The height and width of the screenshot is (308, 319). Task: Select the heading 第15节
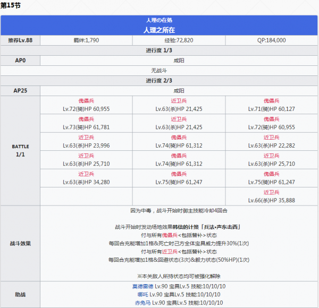tap(11, 5)
